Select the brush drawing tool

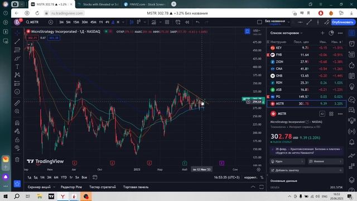tap(17, 58)
